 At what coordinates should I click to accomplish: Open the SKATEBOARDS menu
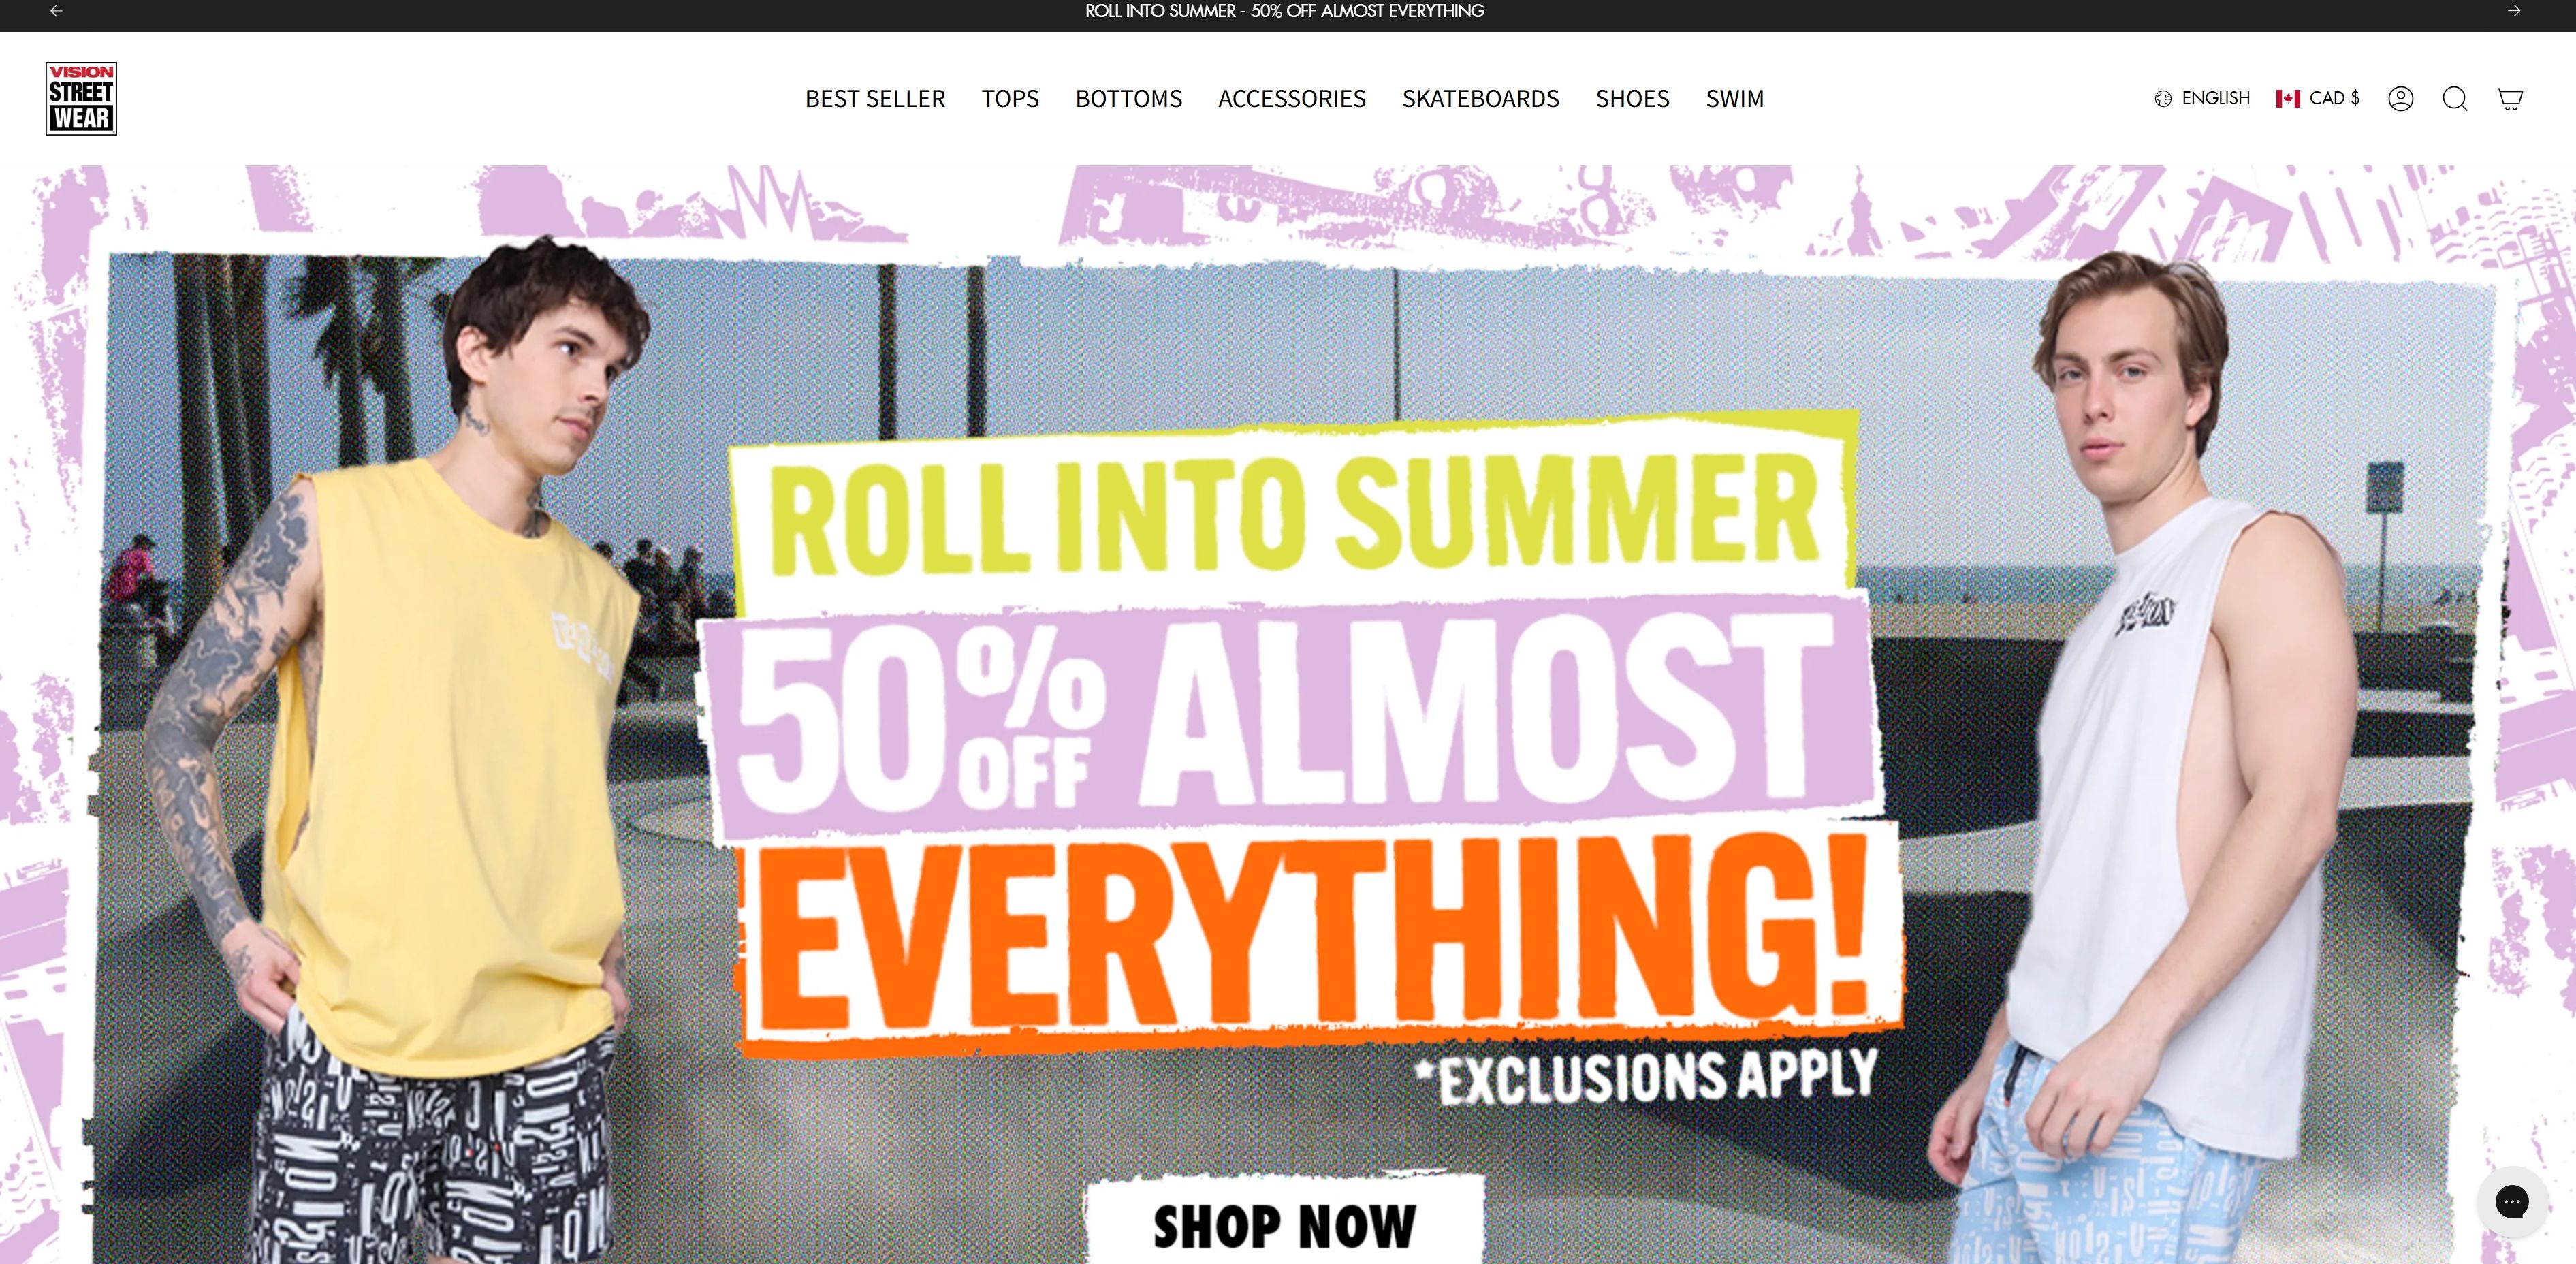1480,98
